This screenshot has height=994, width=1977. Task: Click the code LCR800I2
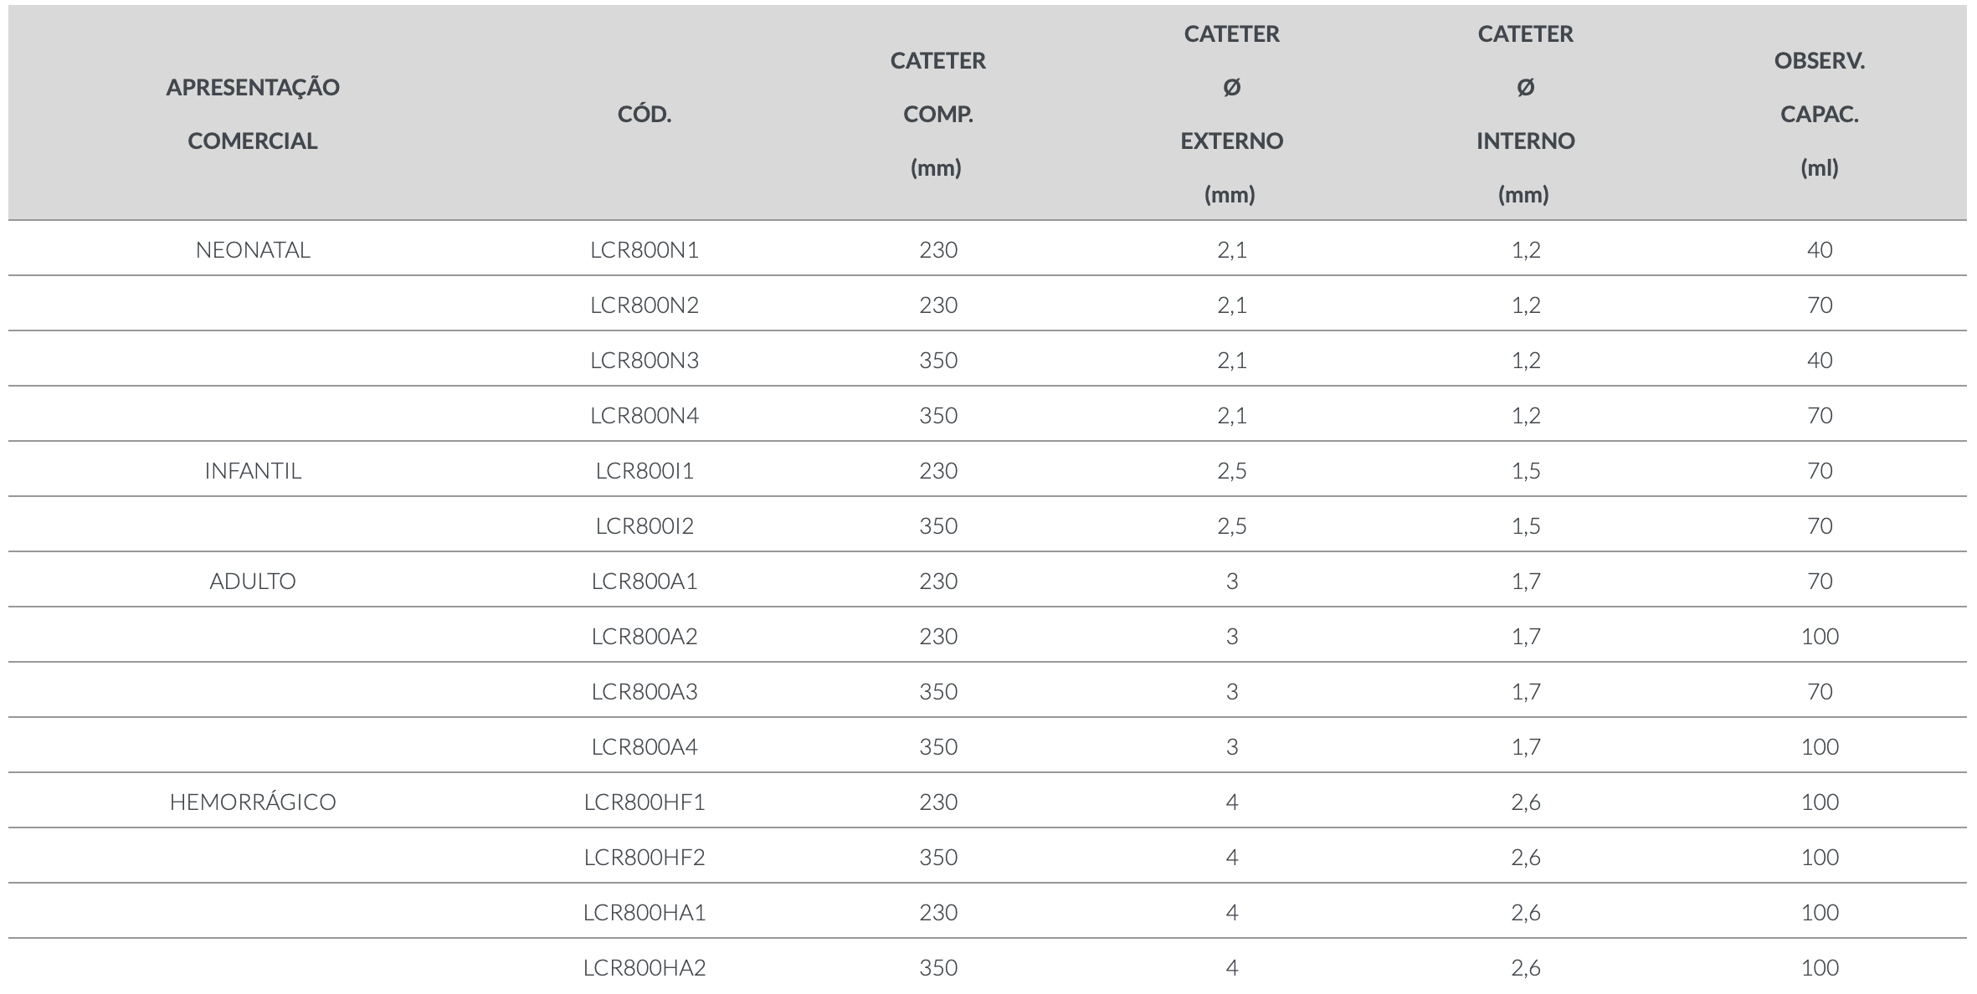pyautogui.click(x=644, y=525)
